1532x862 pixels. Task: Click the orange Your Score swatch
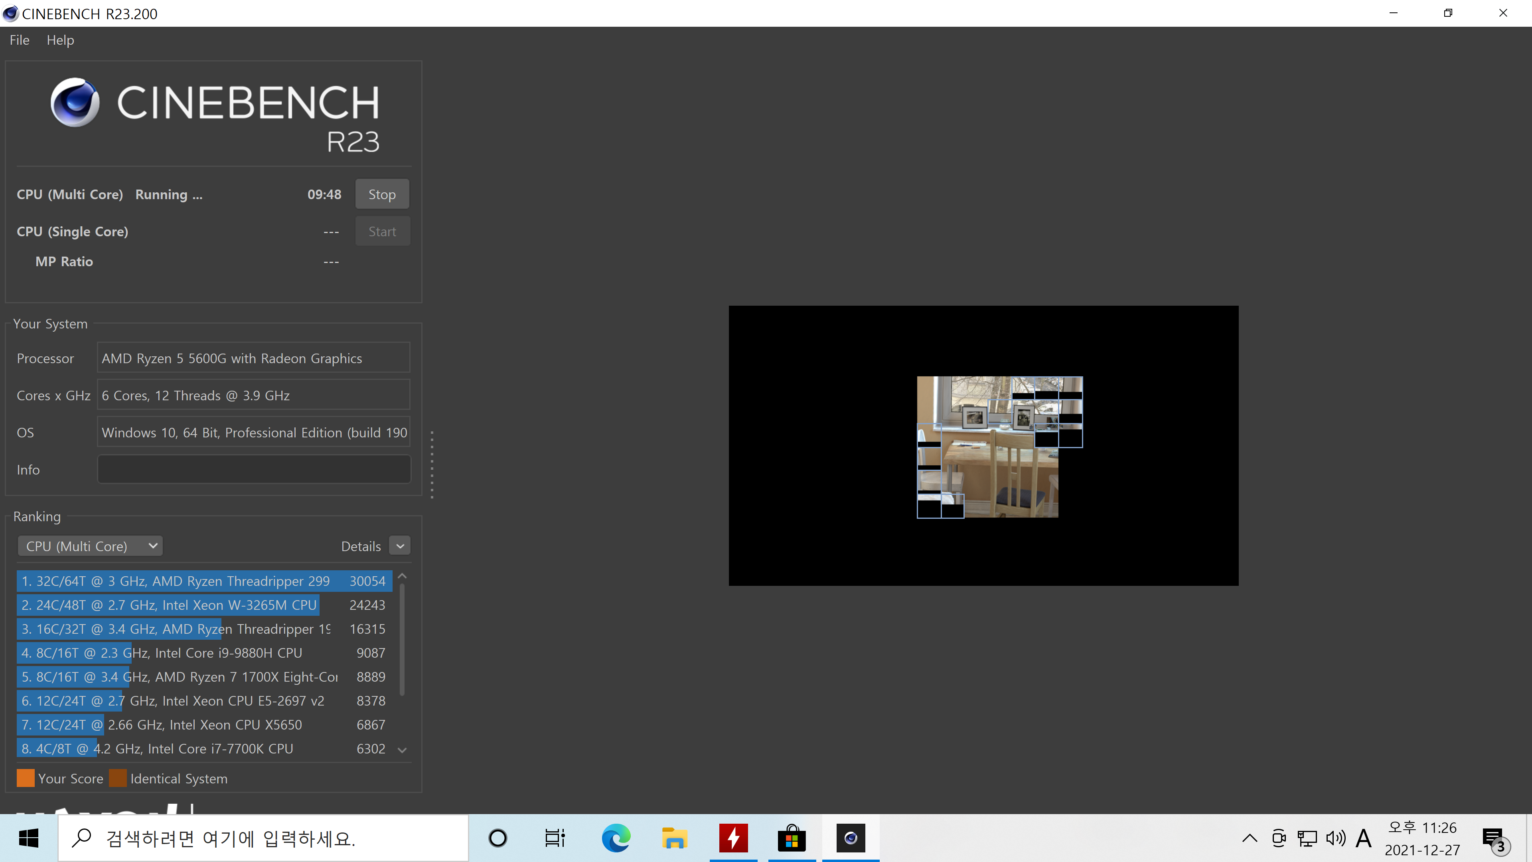coord(26,778)
